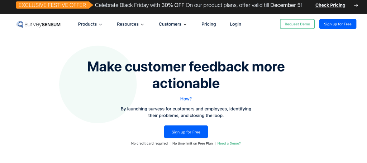This screenshot has width=367, height=163.
Task: Click the orange Exclusive Festive Offer badge
Action: (54, 5)
